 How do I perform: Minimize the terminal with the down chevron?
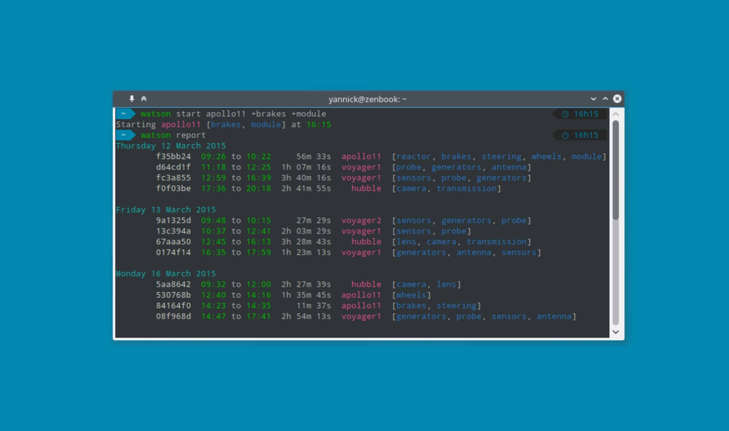tap(593, 99)
